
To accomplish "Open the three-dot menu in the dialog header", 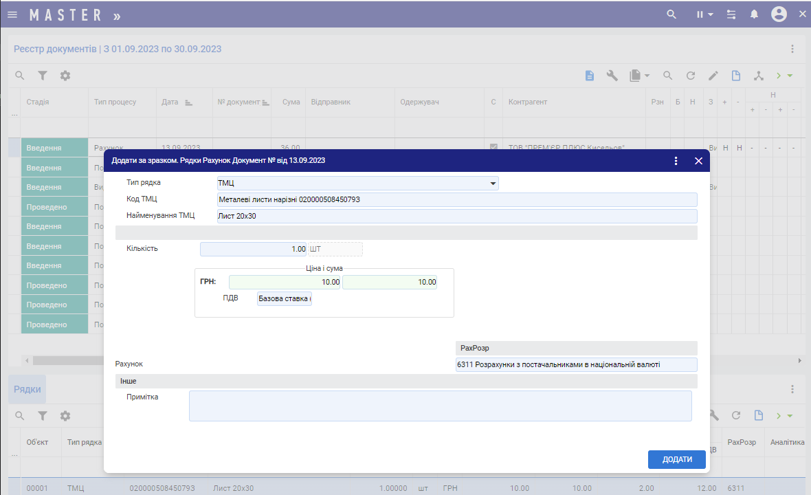I will 676,161.
